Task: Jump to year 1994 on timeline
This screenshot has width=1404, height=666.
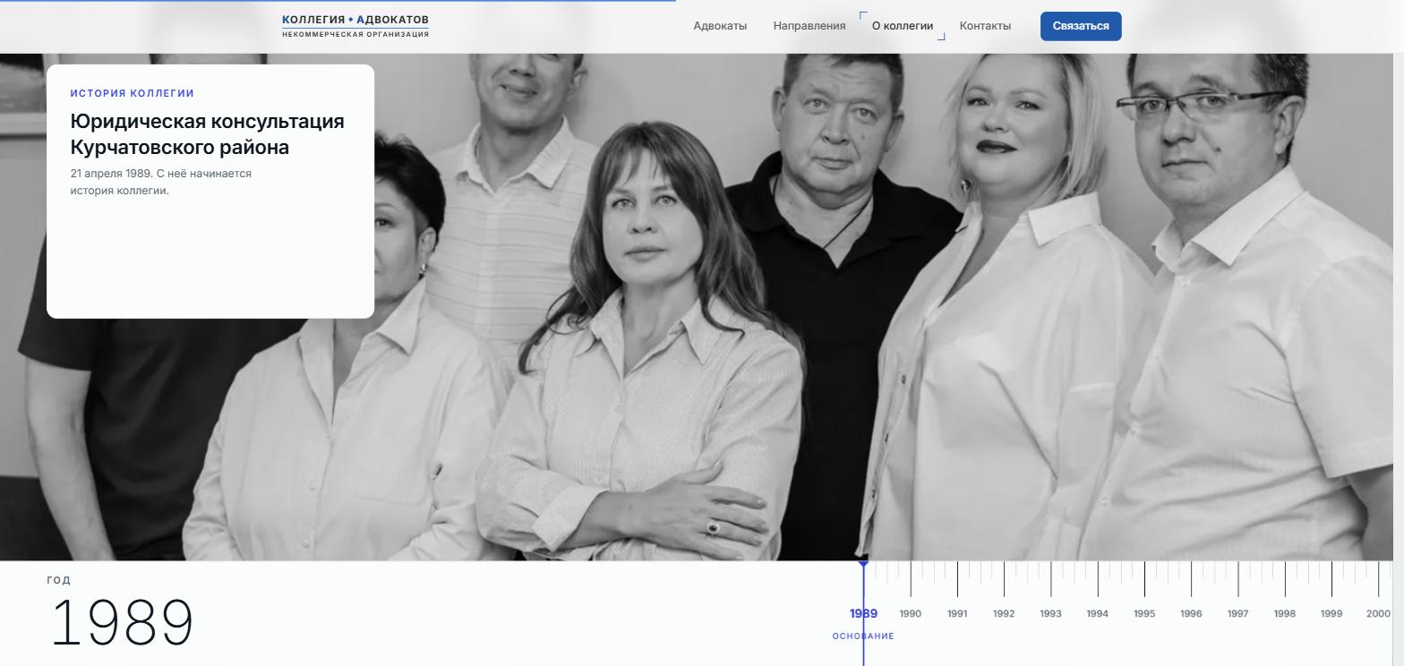Action: tap(1097, 614)
